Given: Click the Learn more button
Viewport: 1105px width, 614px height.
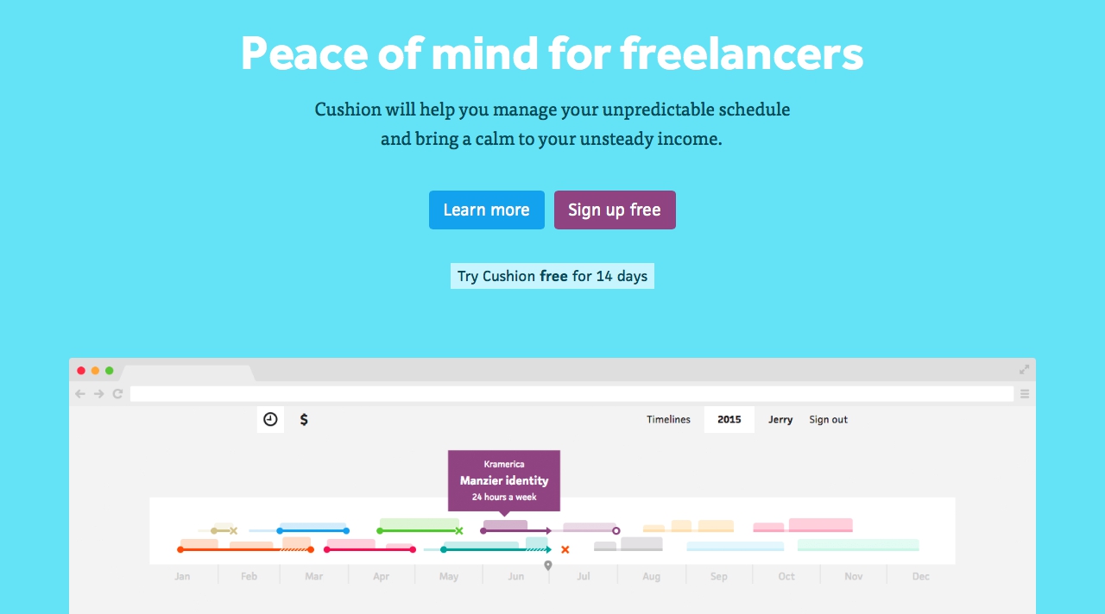Looking at the screenshot, I should tap(486, 210).
